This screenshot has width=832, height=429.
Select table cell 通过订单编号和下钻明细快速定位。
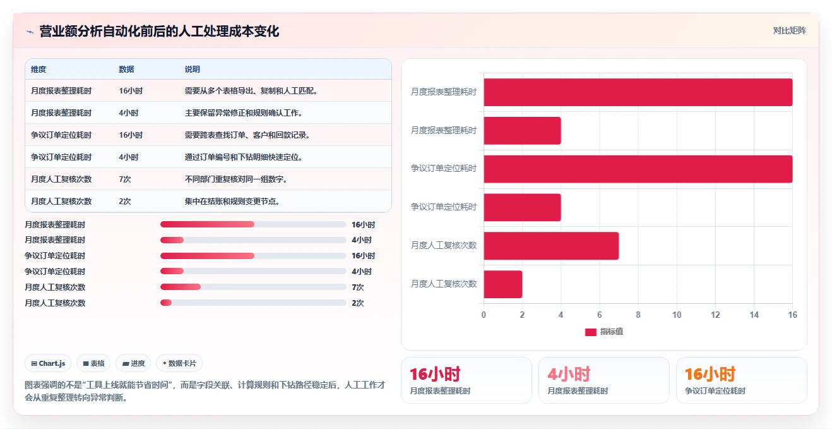click(x=244, y=157)
